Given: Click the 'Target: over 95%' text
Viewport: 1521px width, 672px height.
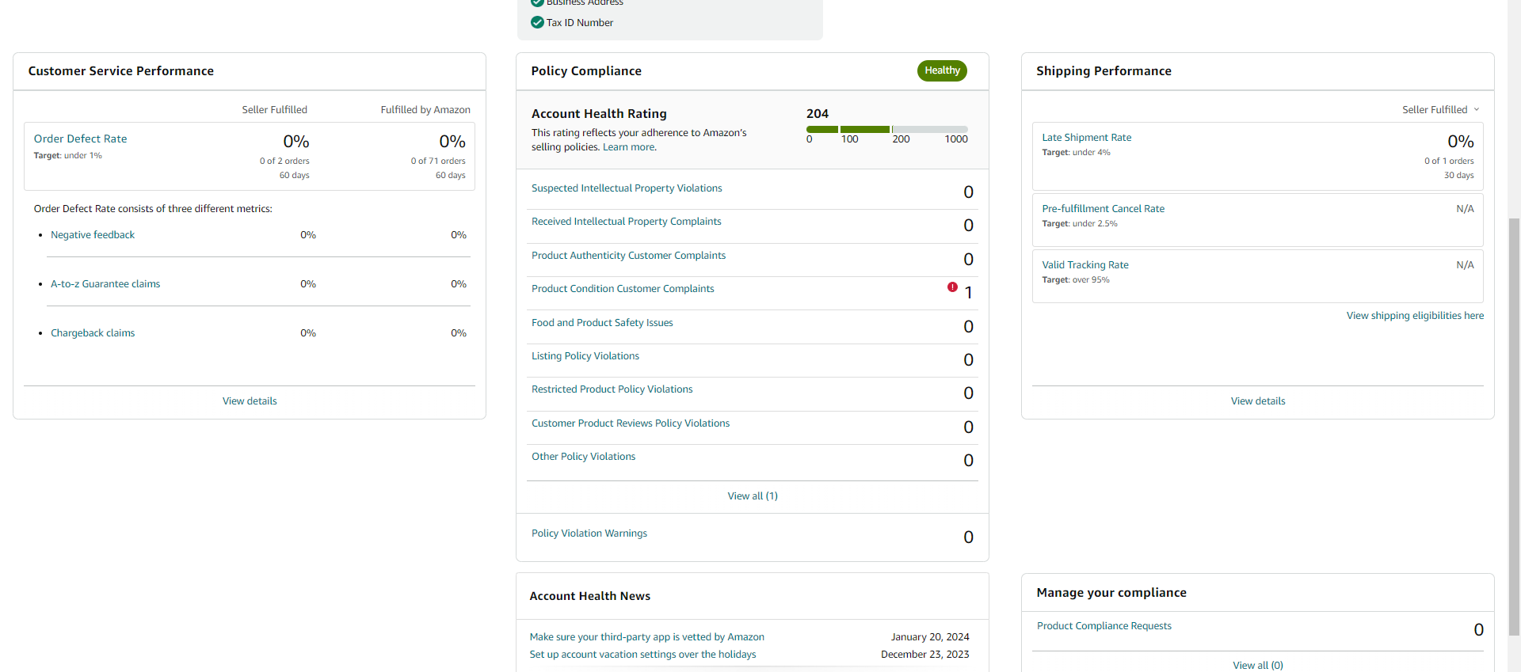Looking at the screenshot, I should tap(1075, 280).
